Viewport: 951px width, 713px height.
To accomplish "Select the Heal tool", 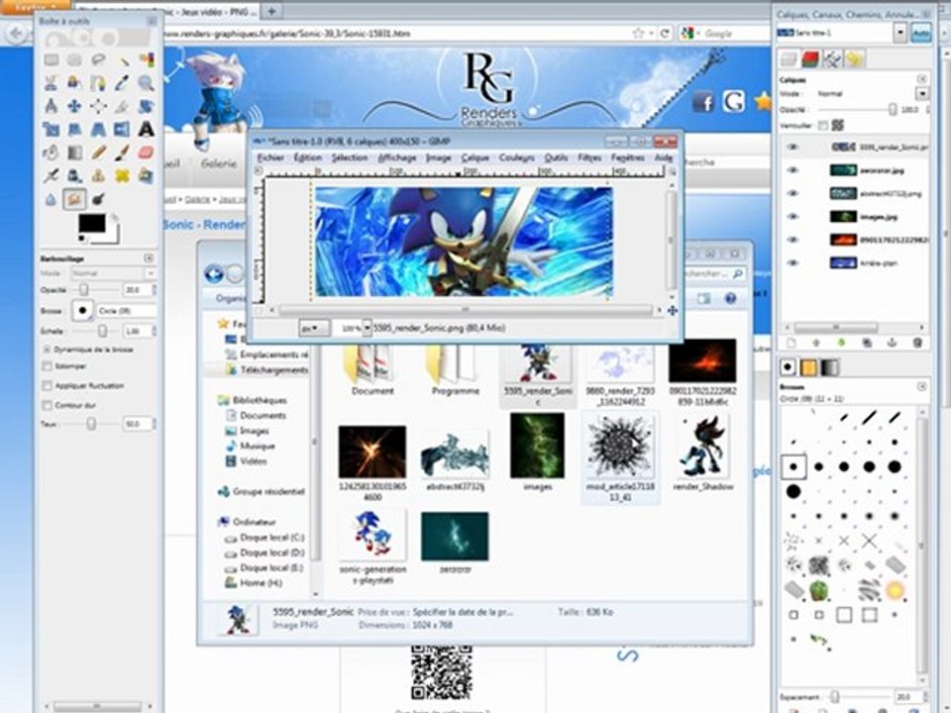I will 122,176.
